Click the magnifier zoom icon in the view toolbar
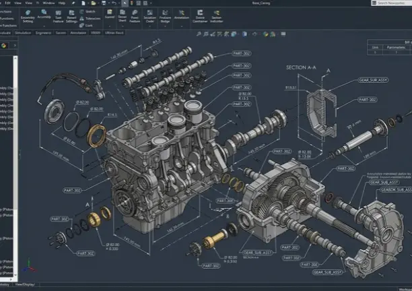This screenshot has height=291, width=412. 199,34
